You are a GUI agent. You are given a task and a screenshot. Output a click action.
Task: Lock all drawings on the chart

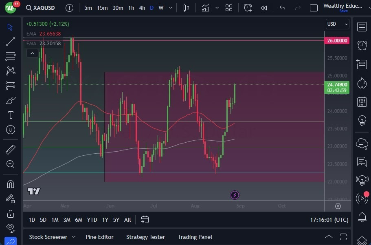pos(10,214)
